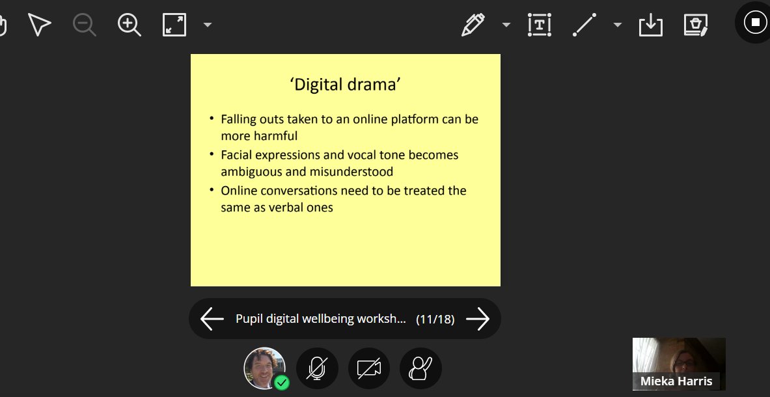Select the pointer arrow tool
Viewport: 770px width, 397px height.
coord(40,25)
